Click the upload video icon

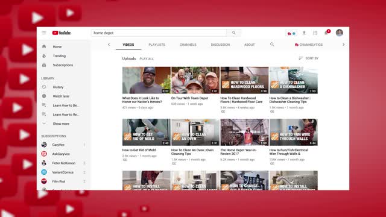tap(304, 33)
